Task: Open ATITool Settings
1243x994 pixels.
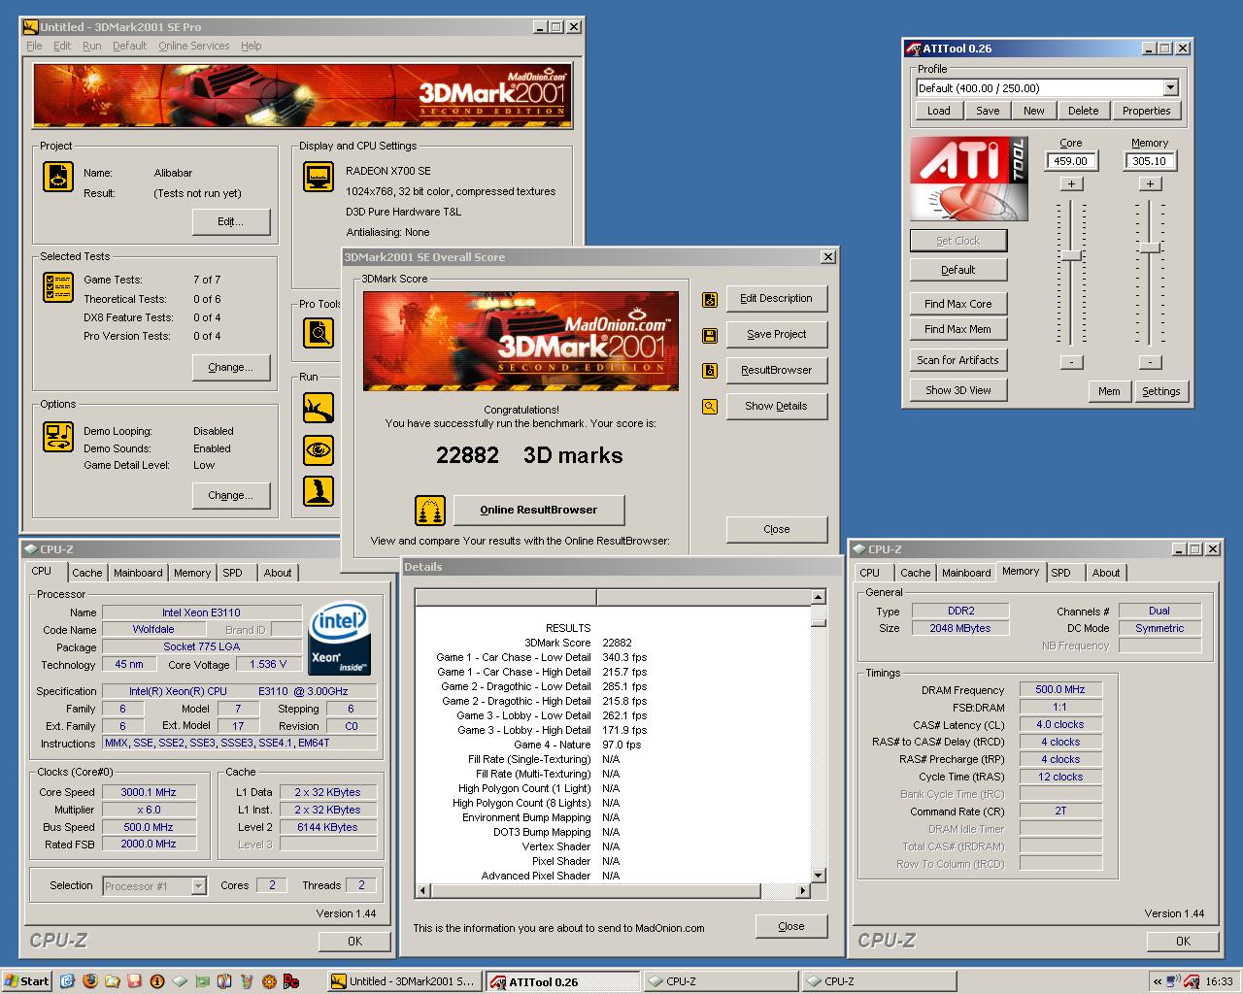Action: click(1161, 391)
